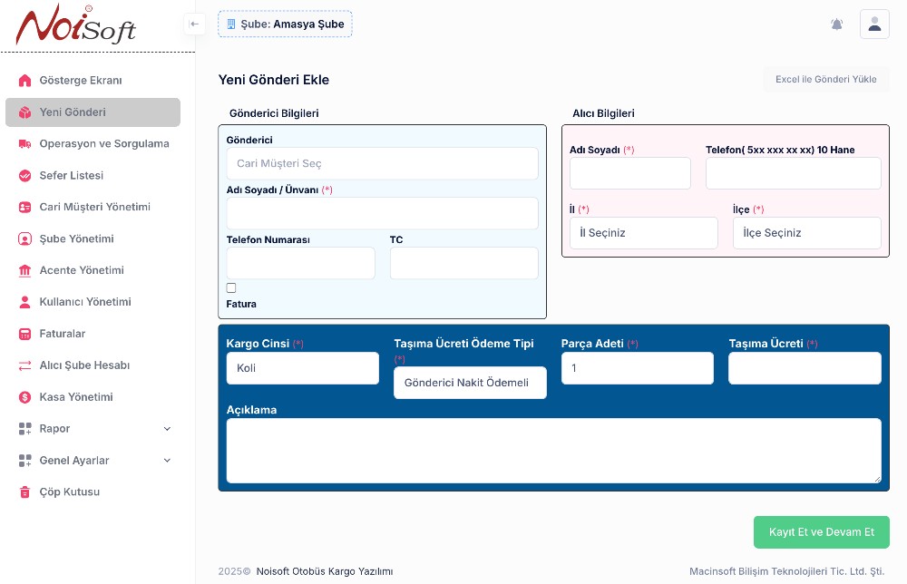Select the Amasya Şube branch selector
This screenshot has width=907, height=584.
click(x=285, y=24)
